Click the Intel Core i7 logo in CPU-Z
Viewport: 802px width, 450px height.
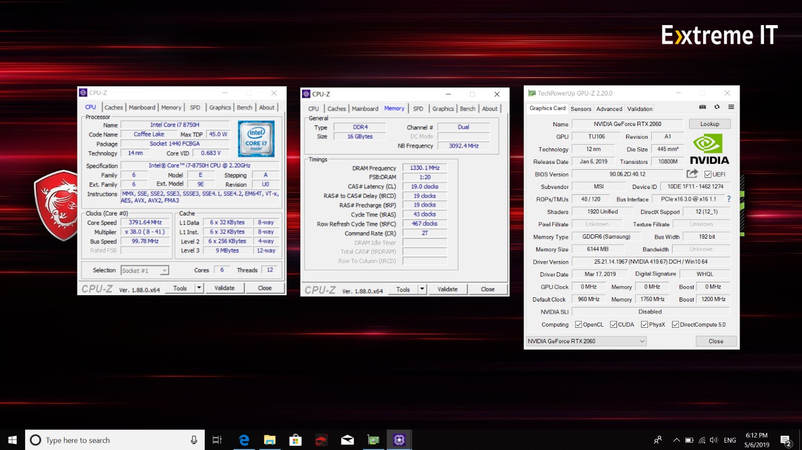point(256,139)
